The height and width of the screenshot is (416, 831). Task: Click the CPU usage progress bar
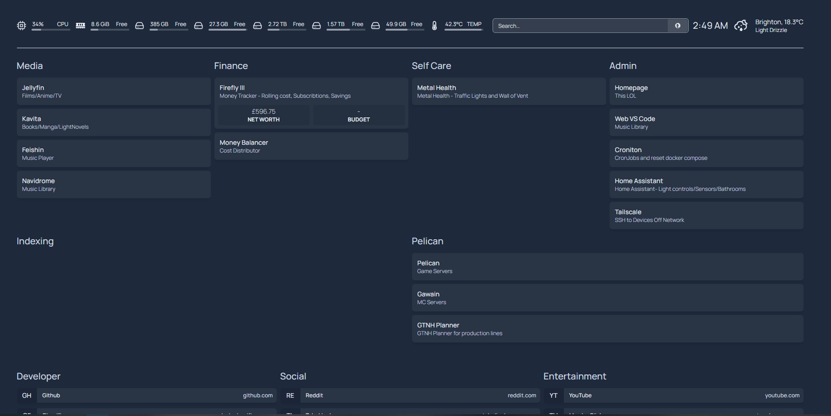click(x=51, y=30)
